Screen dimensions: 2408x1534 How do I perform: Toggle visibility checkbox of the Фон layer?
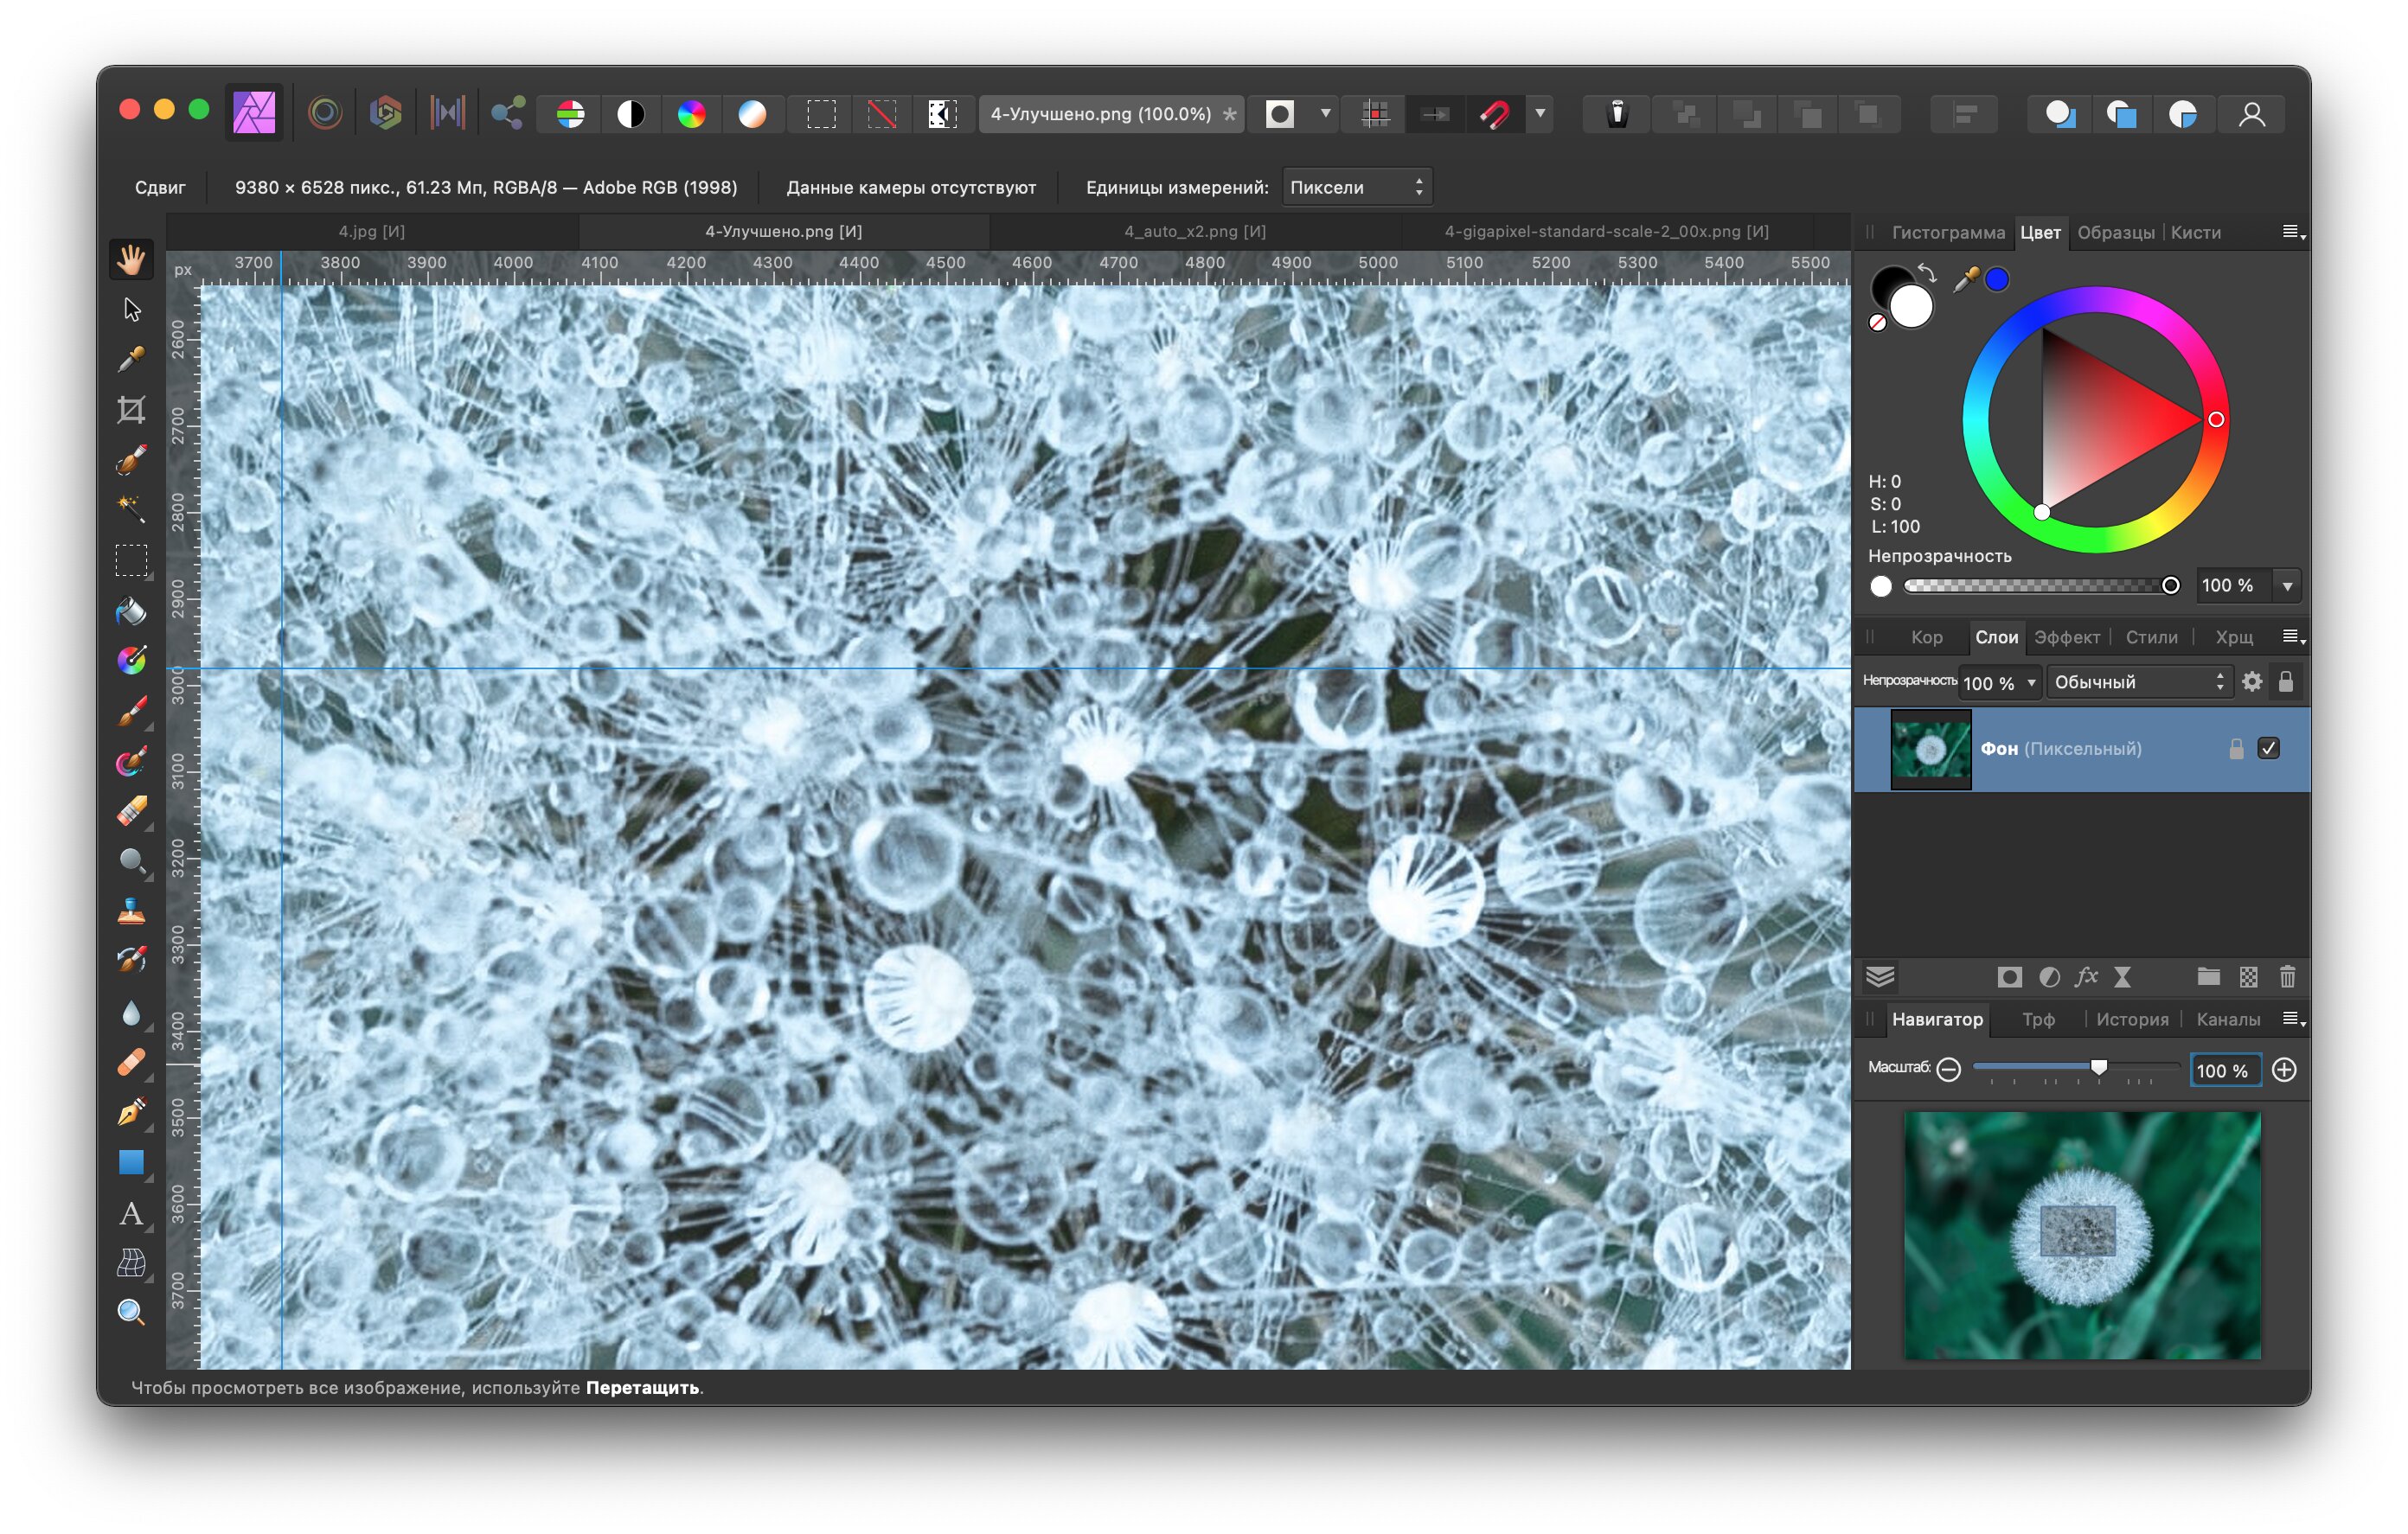tap(2268, 749)
